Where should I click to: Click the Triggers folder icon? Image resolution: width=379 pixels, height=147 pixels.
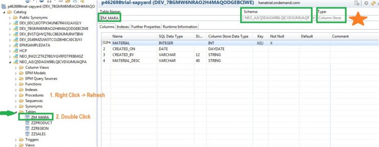tap(21, 140)
